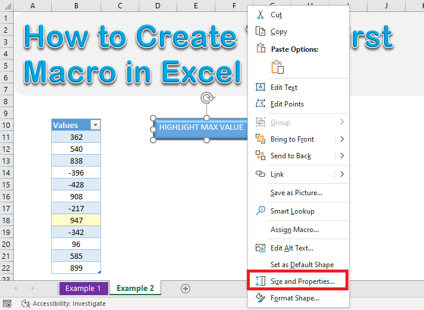Switch to the Example 2 sheet tab
This screenshot has width=424, height=310.
pos(135,288)
